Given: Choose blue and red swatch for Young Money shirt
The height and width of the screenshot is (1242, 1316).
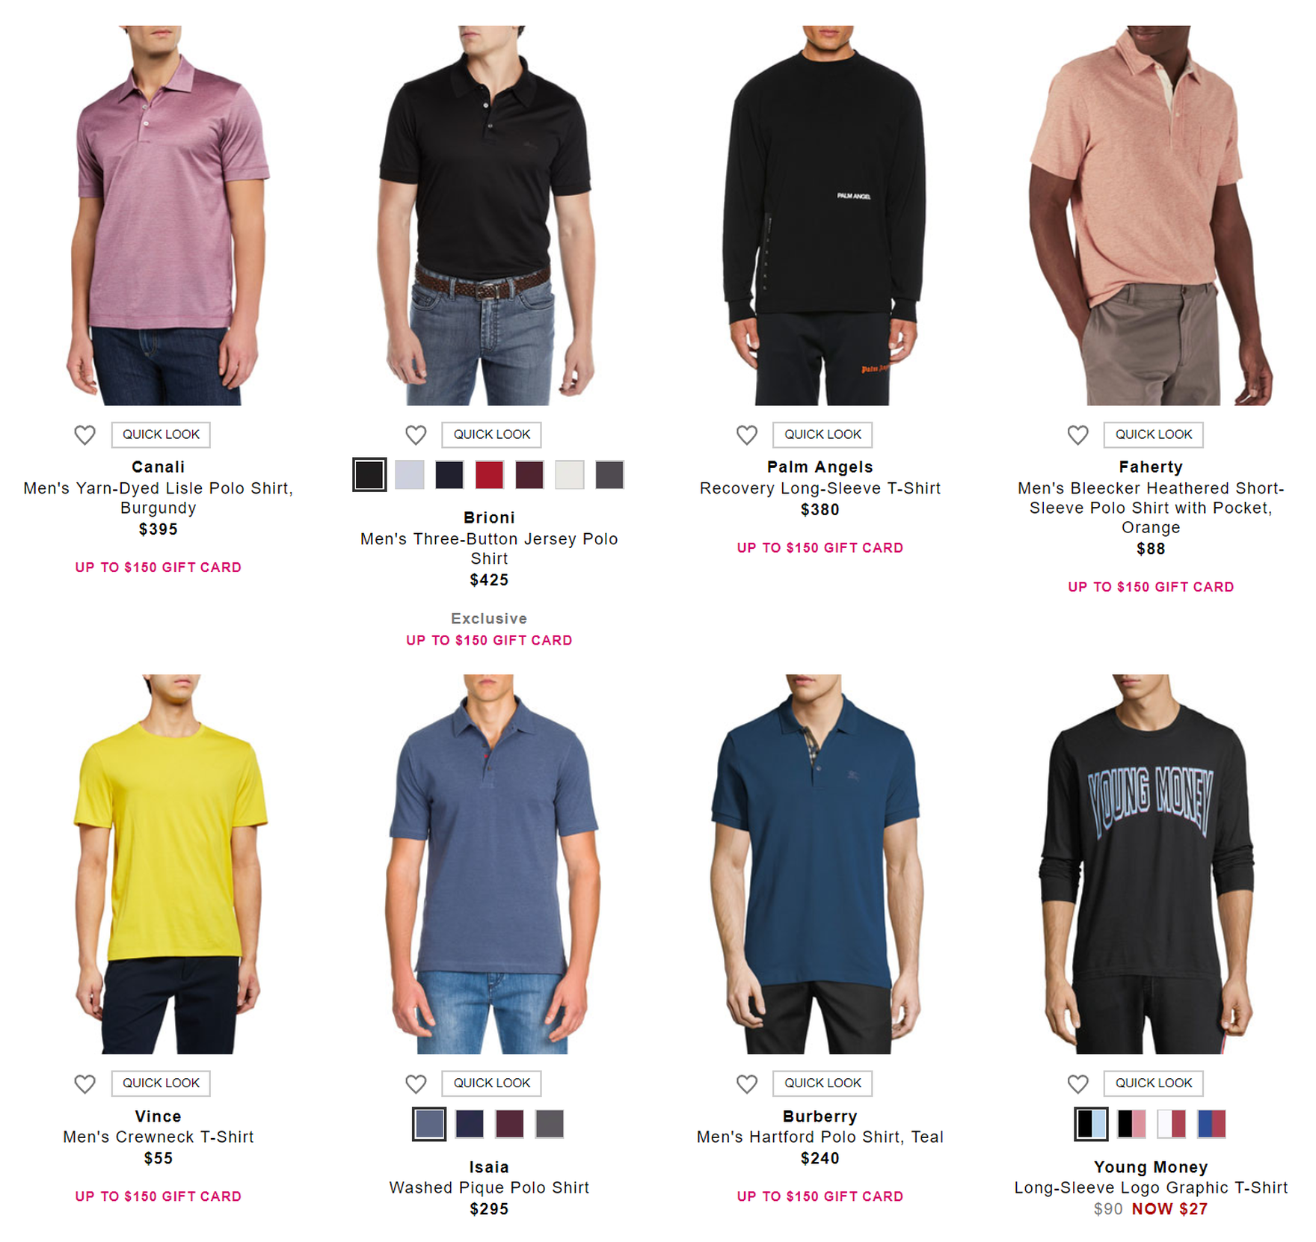Looking at the screenshot, I should point(1211,1124).
